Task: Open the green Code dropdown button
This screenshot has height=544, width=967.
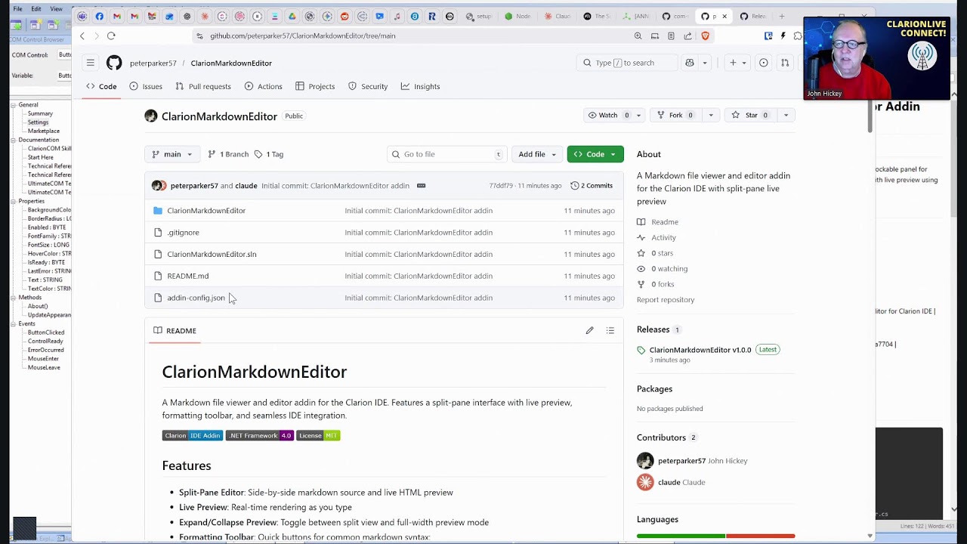Action: pos(595,154)
